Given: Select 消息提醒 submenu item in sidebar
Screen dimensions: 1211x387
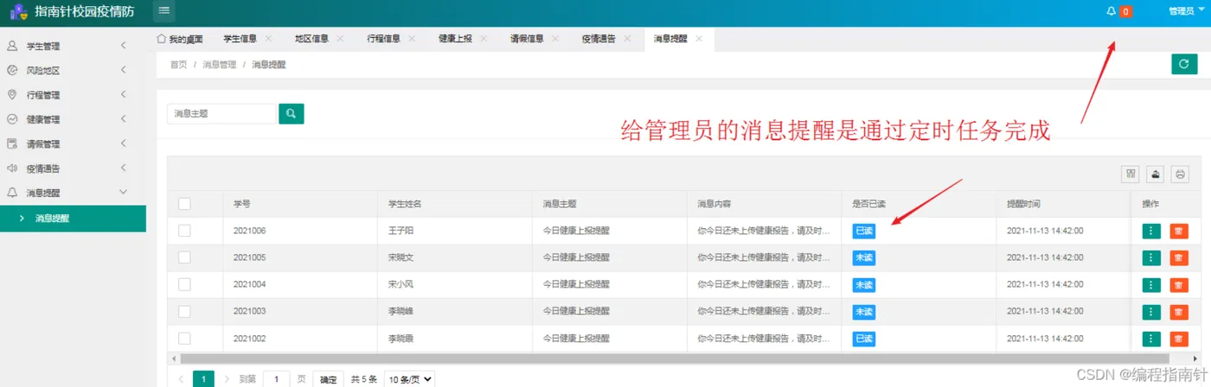Looking at the screenshot, I should 73,219.
